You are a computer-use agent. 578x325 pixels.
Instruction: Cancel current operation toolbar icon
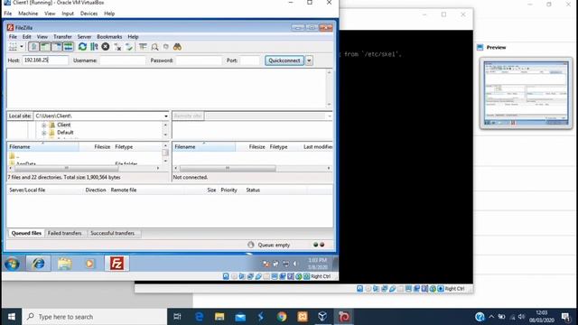point(106,47)
